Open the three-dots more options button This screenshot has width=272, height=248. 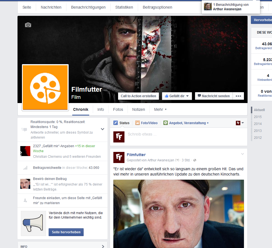click(238, 96)
